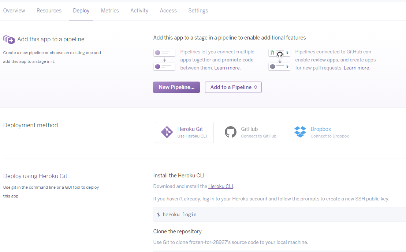Viewport: 406px width, 252px height.
Task: Click 'Install the Heroku CLI' heading
Action: point(179,176)
